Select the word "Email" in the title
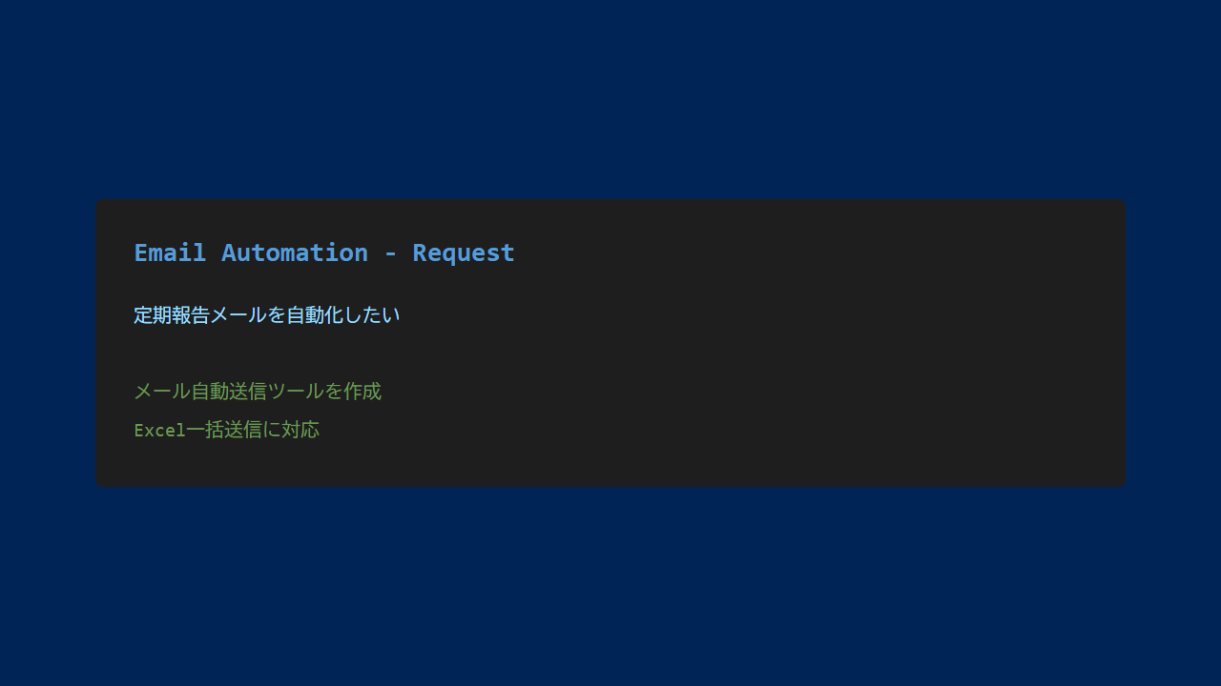The width and height of the screenshot is (1221, 686). (x=170, y=252)
